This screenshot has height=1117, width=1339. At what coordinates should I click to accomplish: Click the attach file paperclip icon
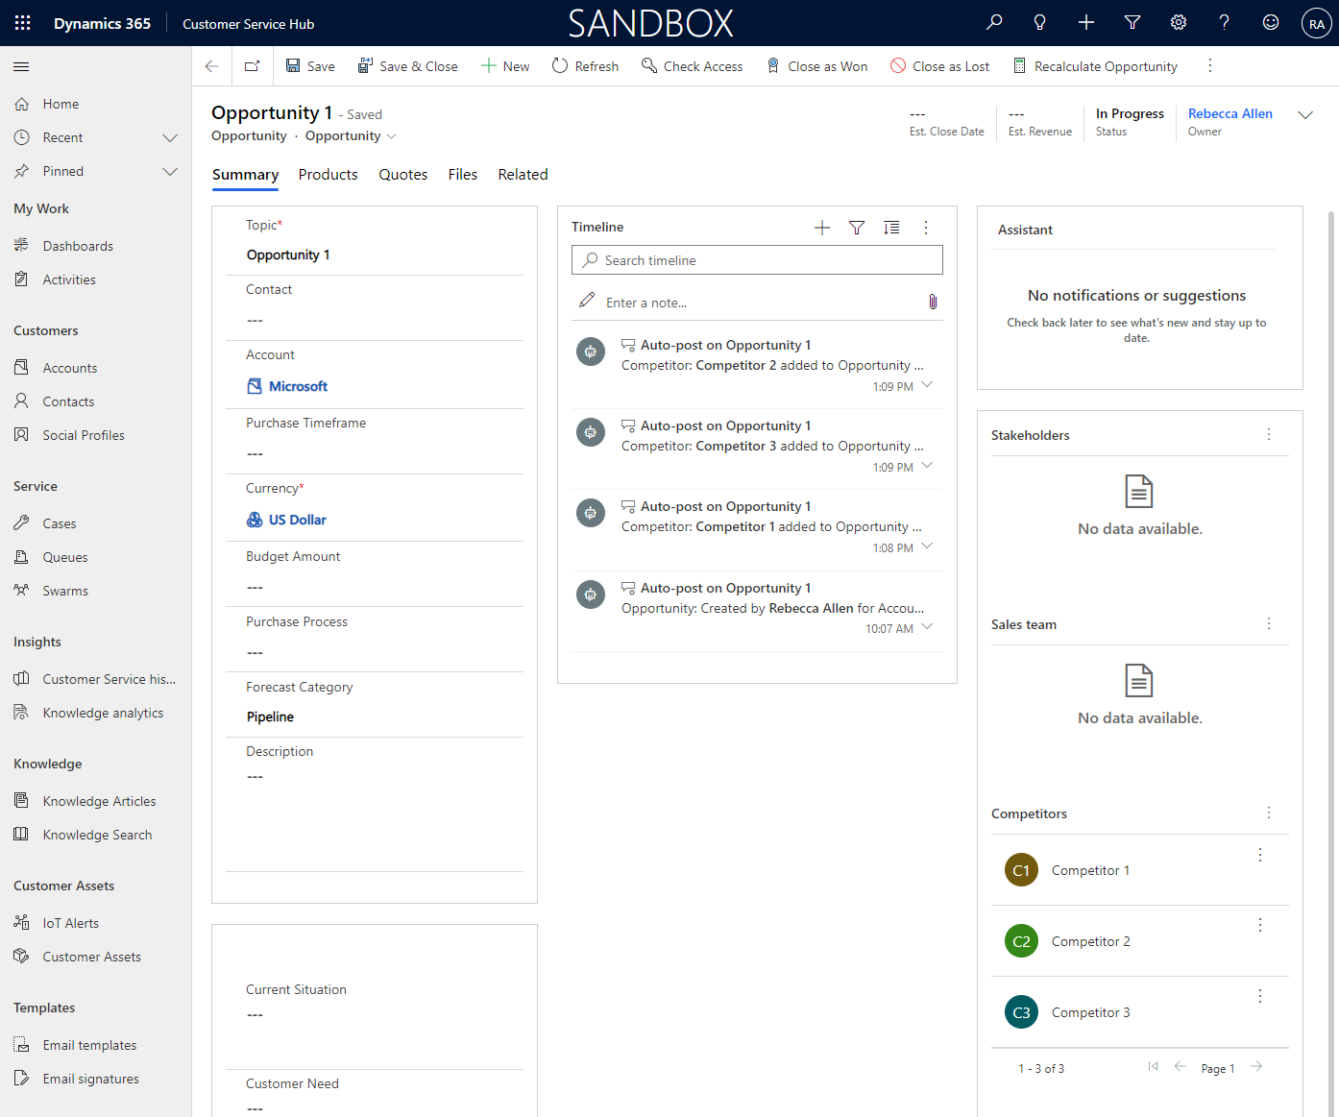pyautogui.click(x=933, y=302)
